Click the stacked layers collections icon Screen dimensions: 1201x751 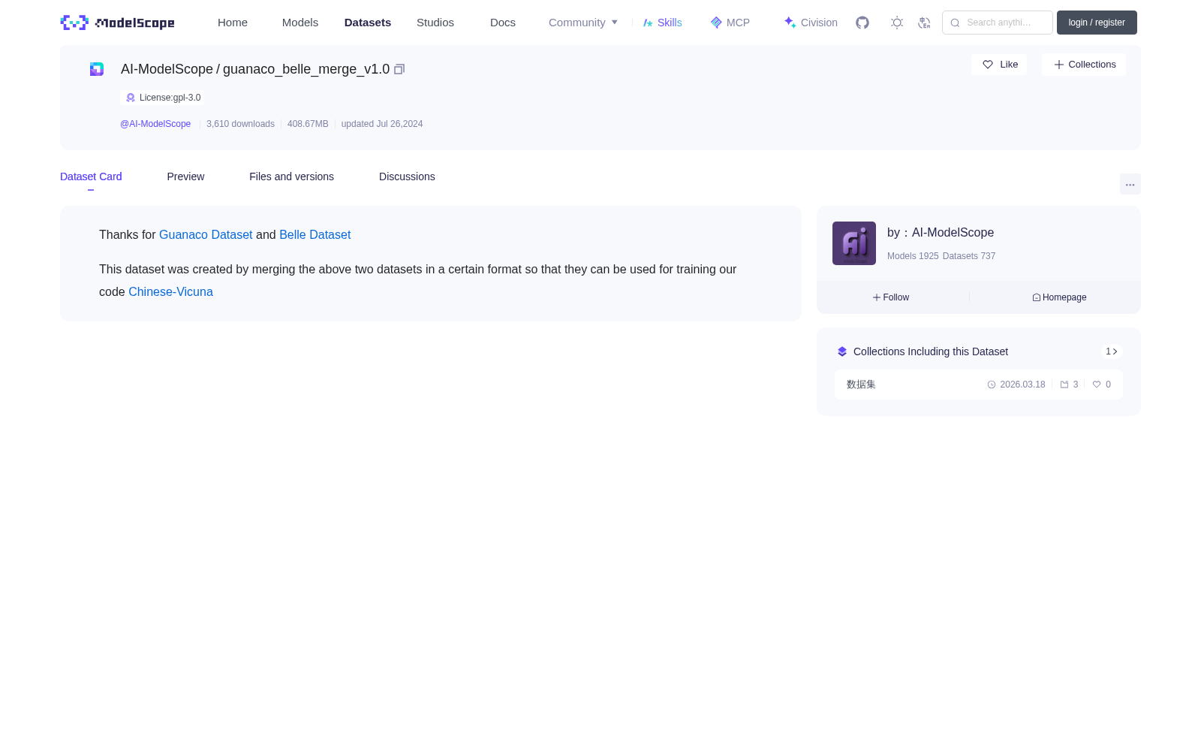pyautogui.click(x=842, y=351)
